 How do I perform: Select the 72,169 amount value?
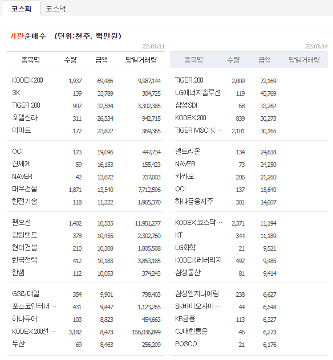point(268,81)
